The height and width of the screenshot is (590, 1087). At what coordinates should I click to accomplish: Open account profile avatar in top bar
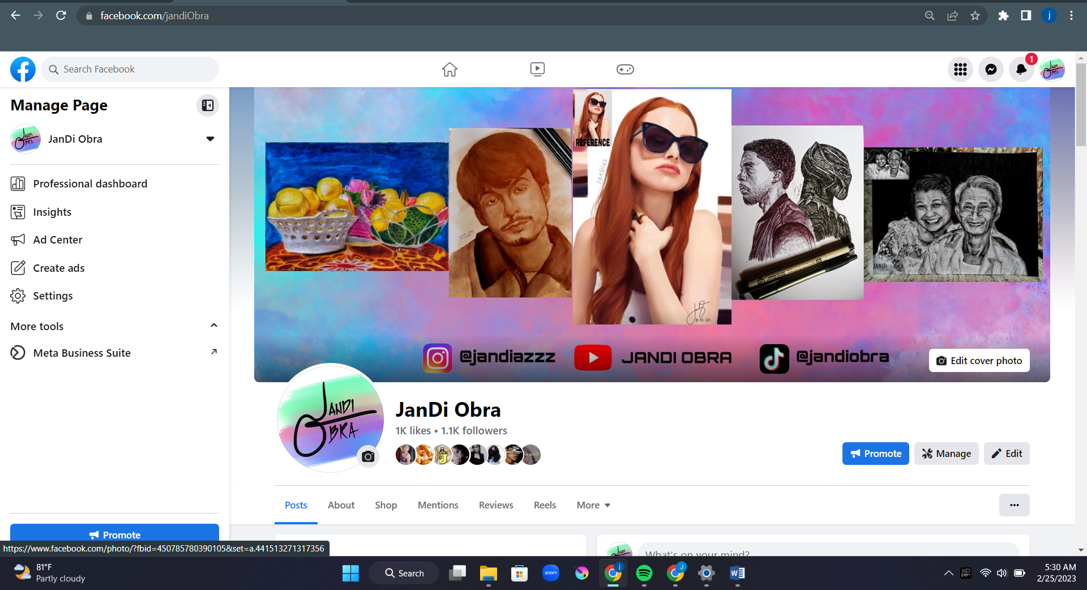click(x=1052, y=69)
